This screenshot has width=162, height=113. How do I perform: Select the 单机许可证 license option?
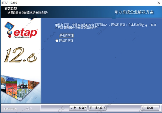(x=66, y=36)
